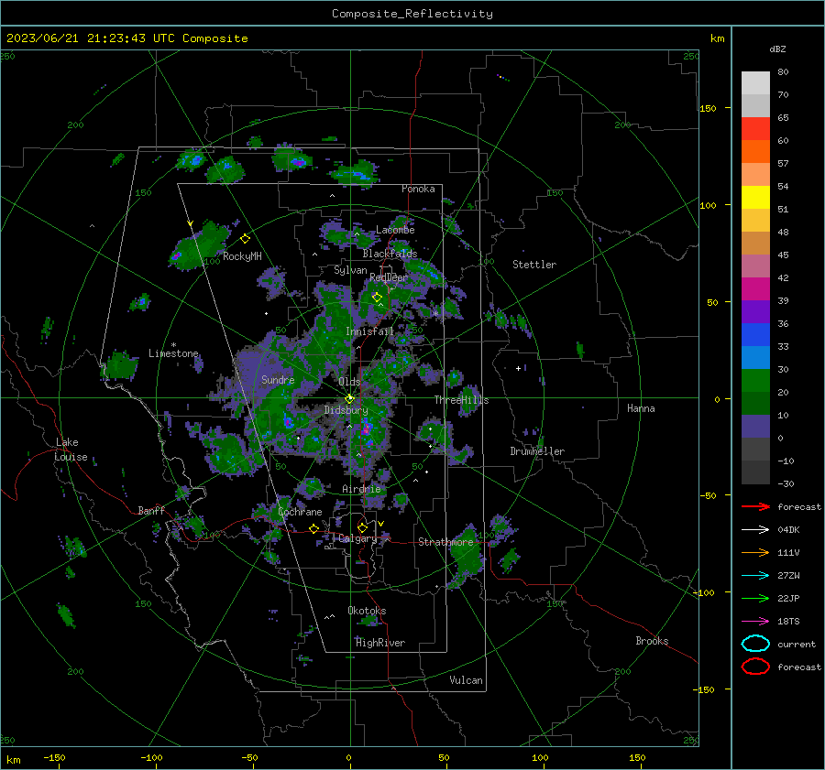825x770 pixels.
Task: Click the red forecast ellipse icon
Action: pyautogui.click(x=755, y=667)
